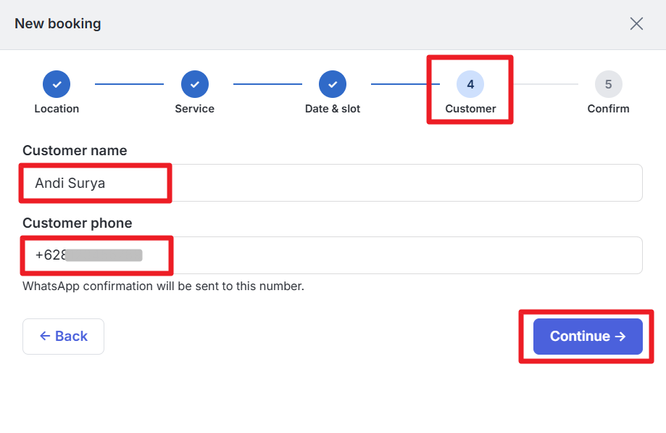
Task: Click the Continue button text
Action: click(x=580, y=336)
